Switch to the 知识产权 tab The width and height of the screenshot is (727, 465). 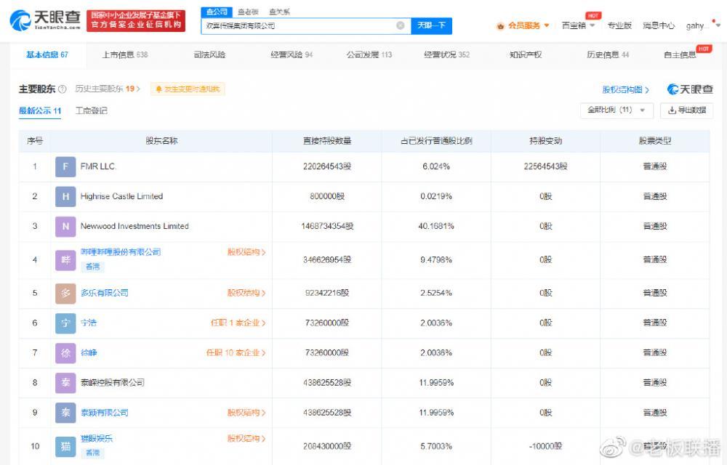pyautogui.click(x=526, y=54)
